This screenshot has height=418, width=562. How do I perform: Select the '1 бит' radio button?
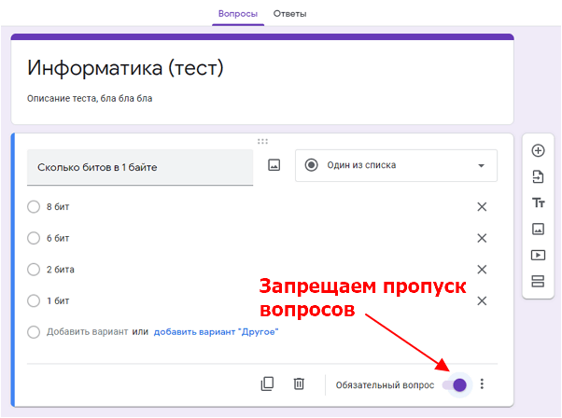tap(34, 300)
